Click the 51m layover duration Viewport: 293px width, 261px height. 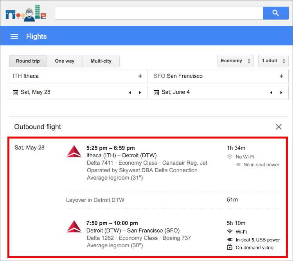point(232,200)
